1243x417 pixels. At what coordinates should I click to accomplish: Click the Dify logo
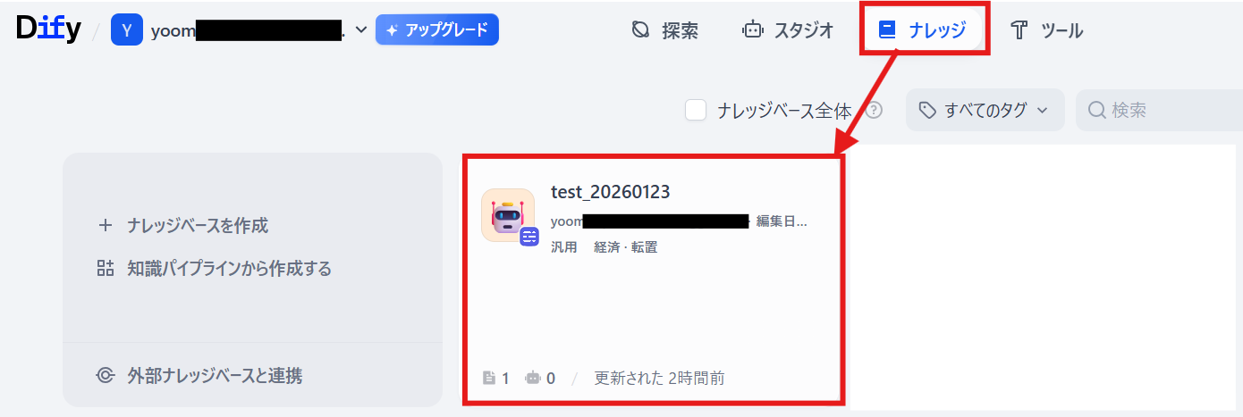pyautogui.click(x=48, y=29)
